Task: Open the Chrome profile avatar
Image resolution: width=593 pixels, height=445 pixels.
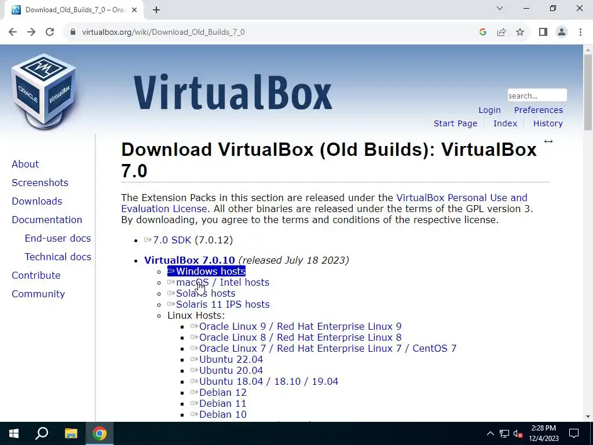Action: (x=562, y=32)
